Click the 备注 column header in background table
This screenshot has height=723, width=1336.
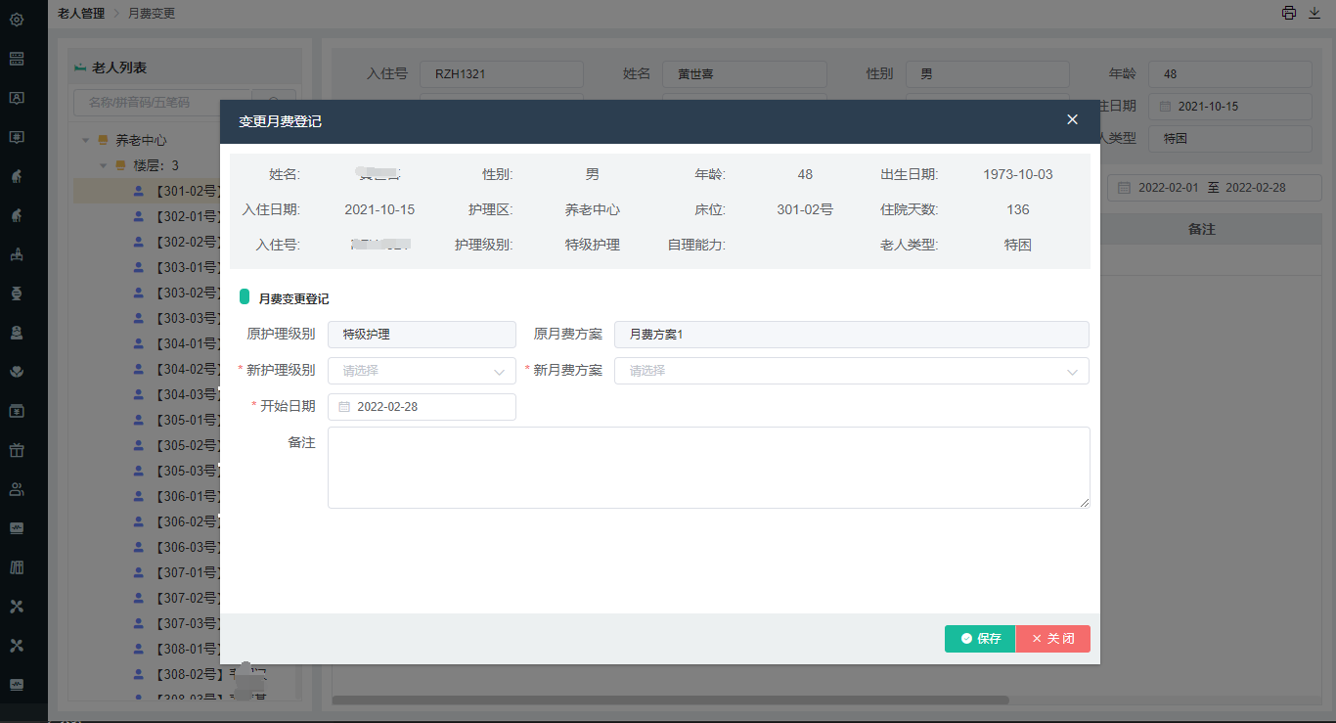pos(1201,229)
